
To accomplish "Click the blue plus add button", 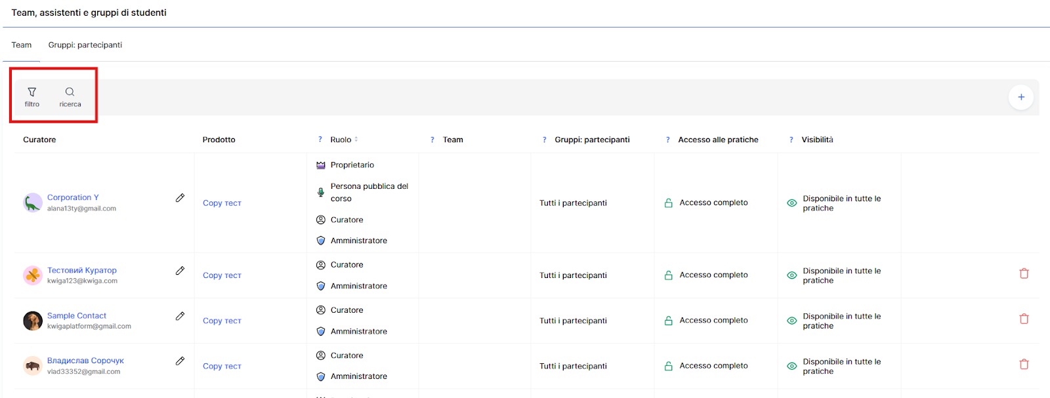I will tap(1020, 97).
